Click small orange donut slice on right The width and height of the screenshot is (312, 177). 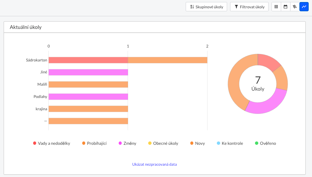[x=281, y=78]
